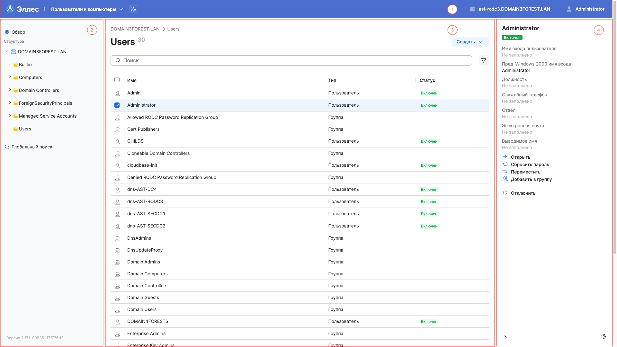Select the Переместить action in details panel
Screen dimensions: 617x347
coord(525,172)
